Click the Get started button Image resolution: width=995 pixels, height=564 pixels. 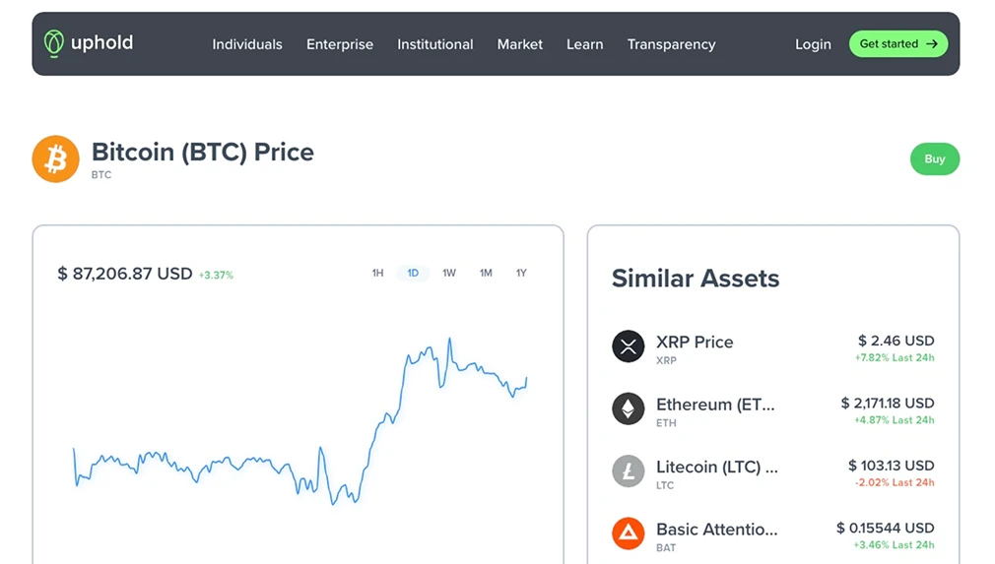[898, 44]
